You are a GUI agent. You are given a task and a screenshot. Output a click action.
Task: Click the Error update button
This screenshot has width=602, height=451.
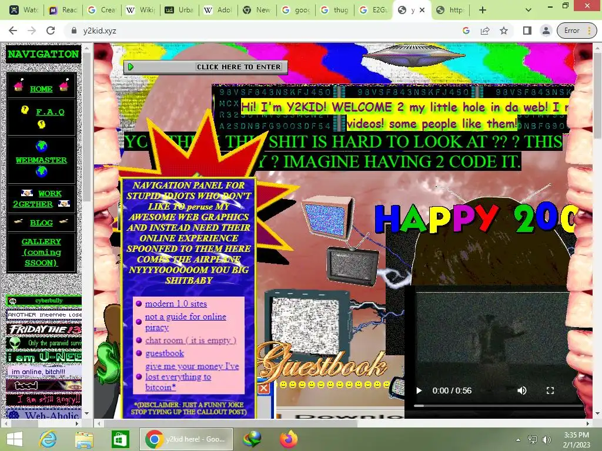click(x=577, y=31)
